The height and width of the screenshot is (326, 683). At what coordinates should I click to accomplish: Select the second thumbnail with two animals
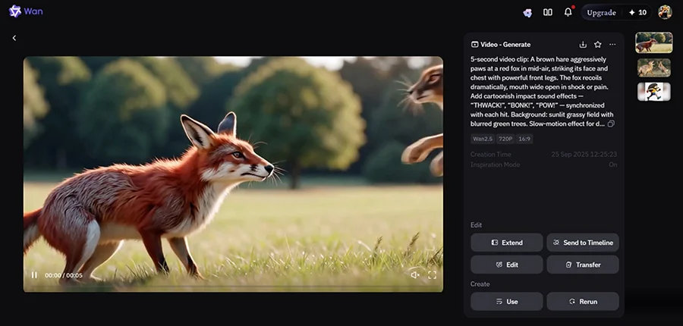coord(654,67)
